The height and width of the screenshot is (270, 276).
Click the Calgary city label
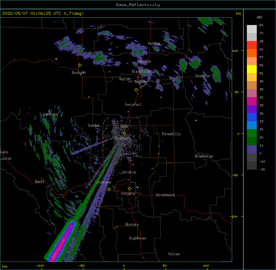tap(128, 193)
